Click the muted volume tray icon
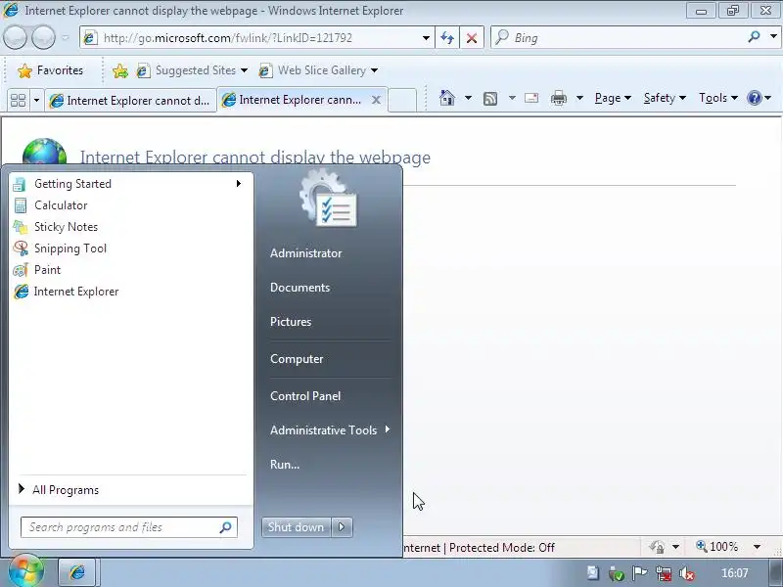Image resolution: width=783 pixels, height=587 pixels. click(x=687, y=573)
